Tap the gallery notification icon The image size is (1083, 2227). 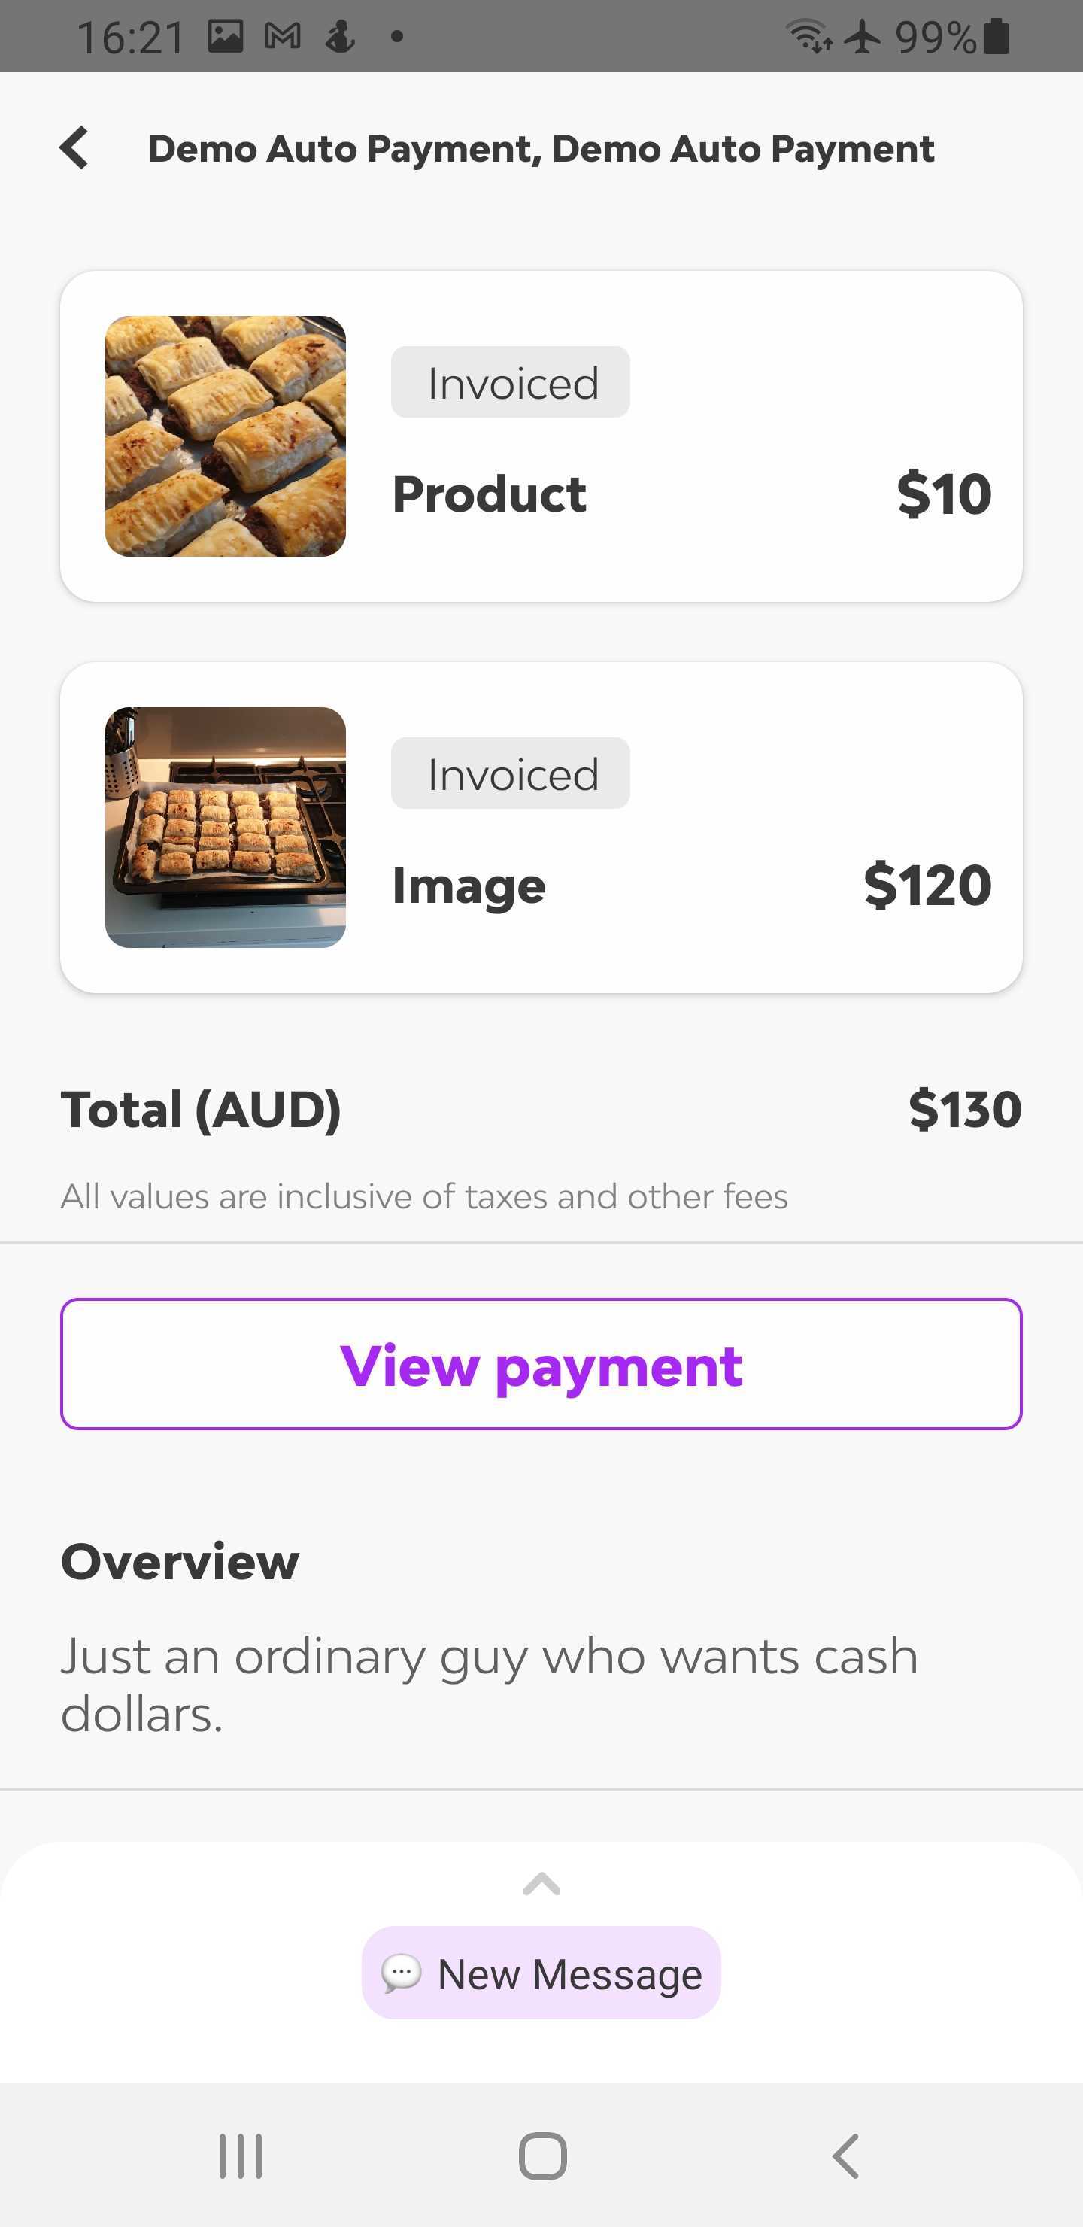pos(226,36)
